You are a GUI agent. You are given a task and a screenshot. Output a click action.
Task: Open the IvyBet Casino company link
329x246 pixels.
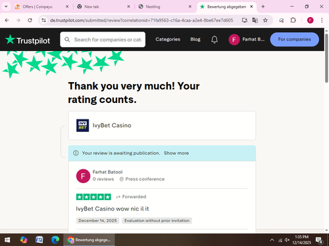tap(112, 125)
